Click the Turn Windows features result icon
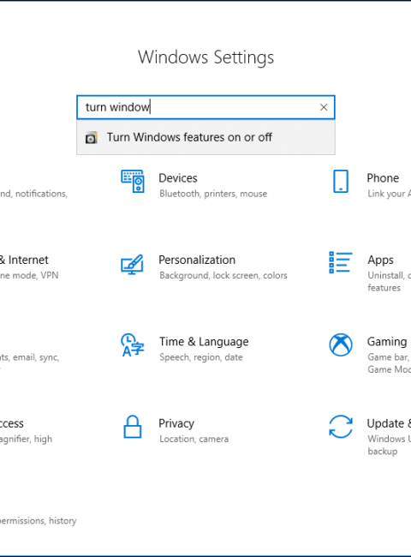411x557 pixels. click(92, 137)
